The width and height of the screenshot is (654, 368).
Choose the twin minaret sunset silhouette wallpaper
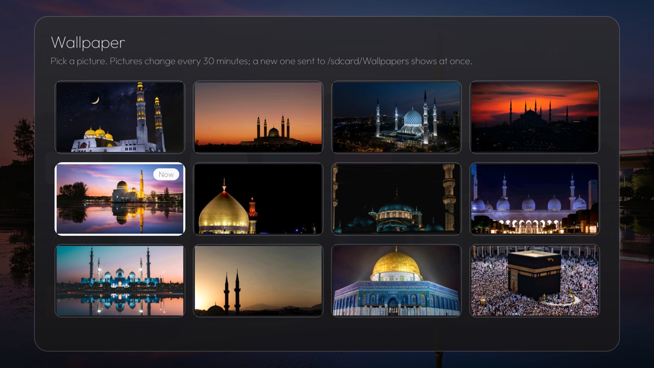click(258, 281)
